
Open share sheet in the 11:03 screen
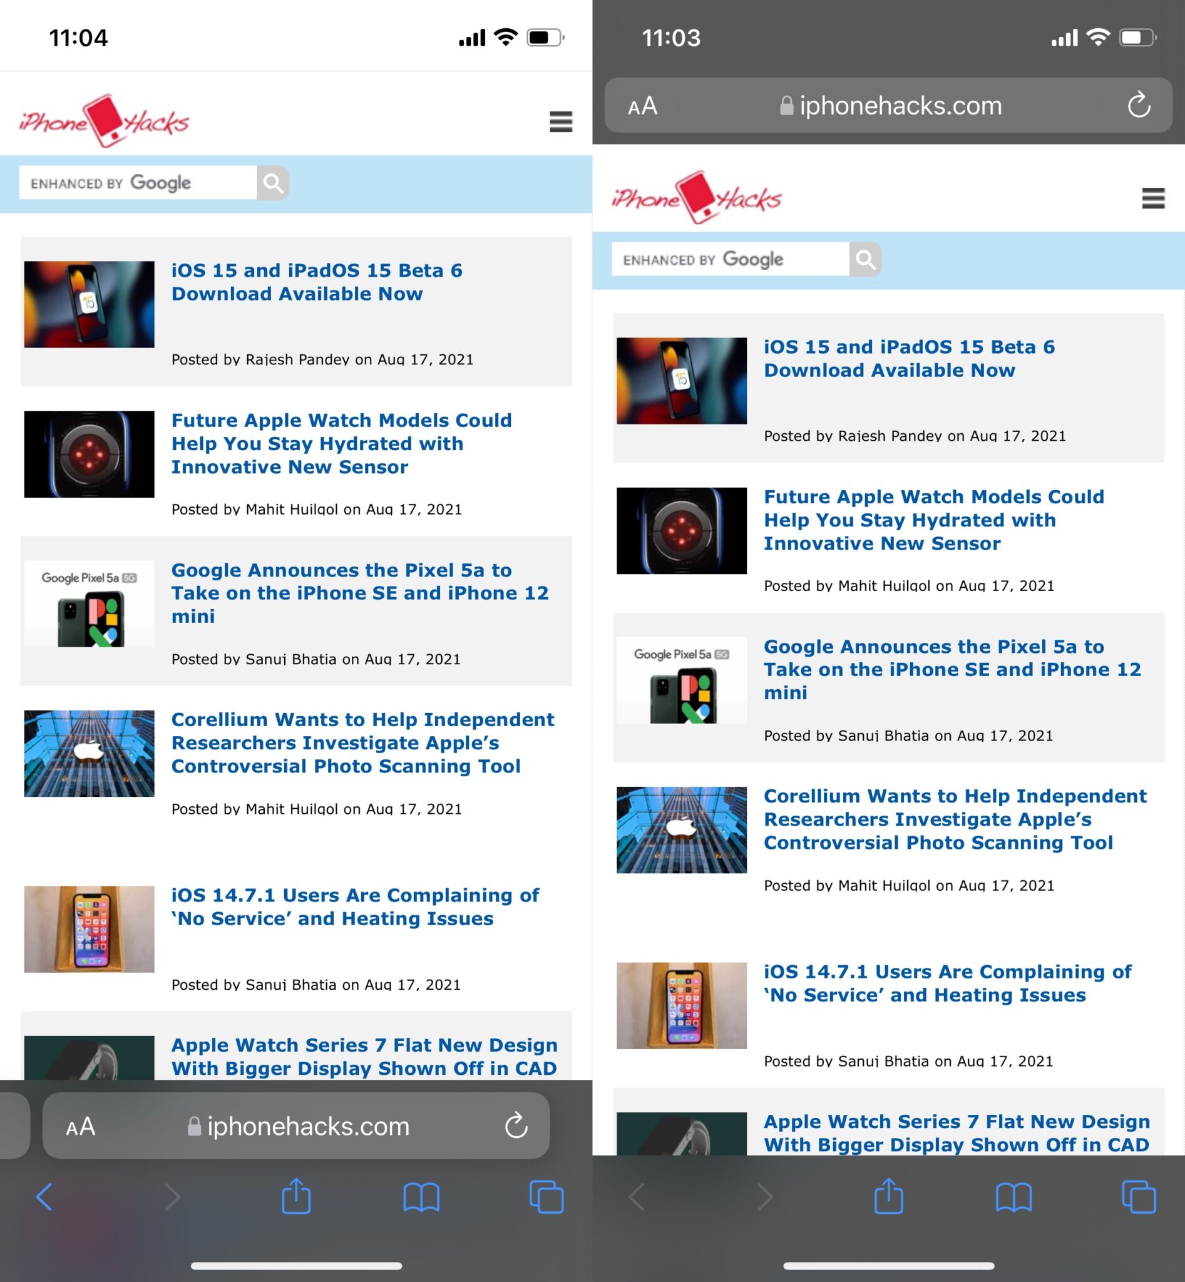point(888,1196)
